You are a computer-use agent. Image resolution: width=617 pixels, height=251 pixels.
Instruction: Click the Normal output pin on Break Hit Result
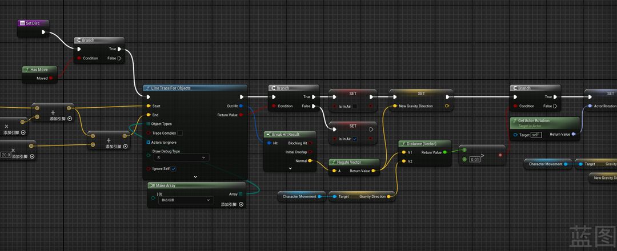[x=310, y=161]
